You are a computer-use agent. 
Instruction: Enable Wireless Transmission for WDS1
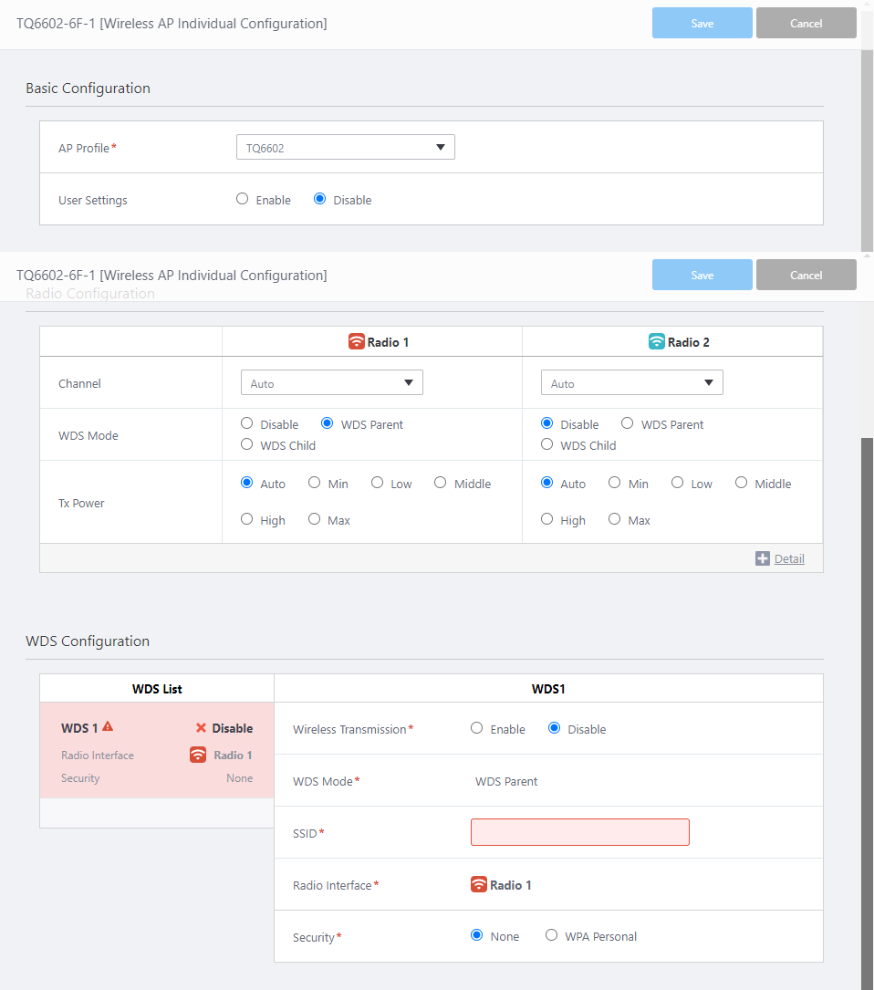477,728
